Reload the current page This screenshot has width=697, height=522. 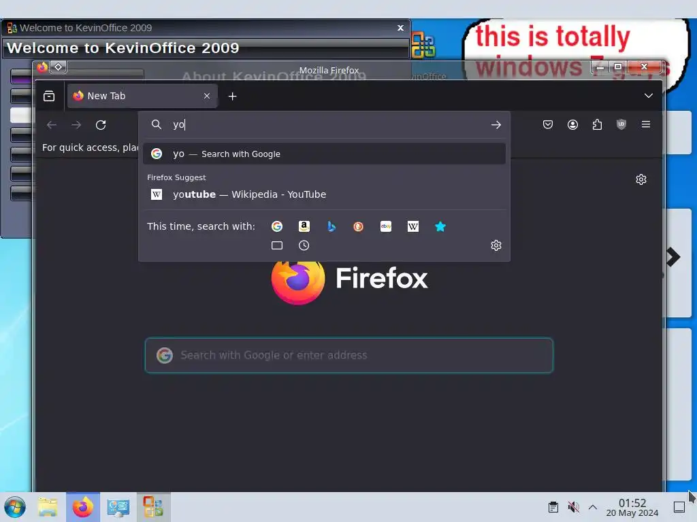tap(101, 125)
